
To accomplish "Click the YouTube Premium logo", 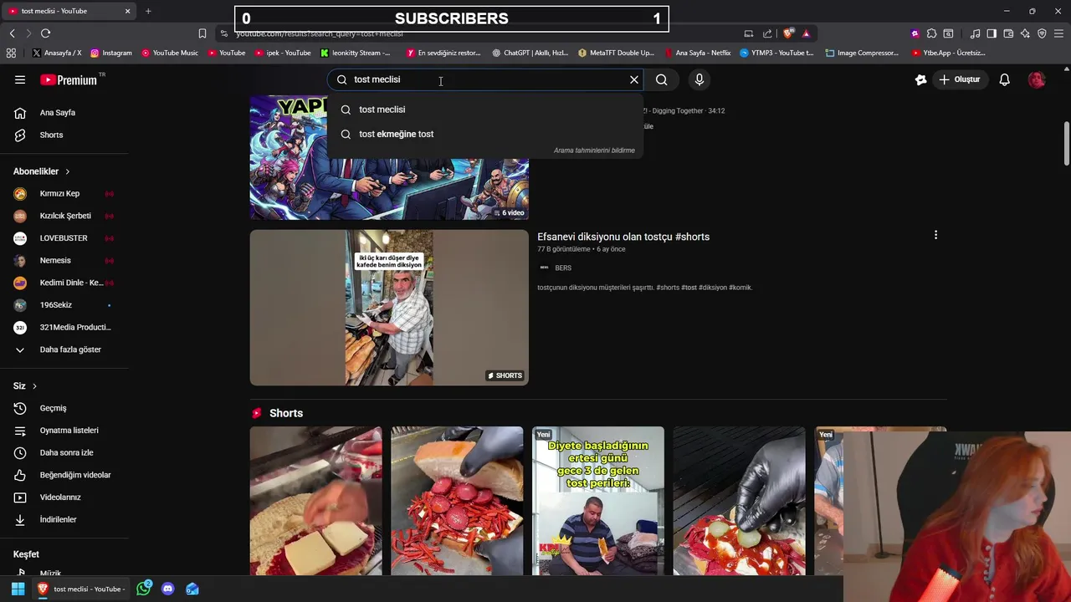I will click(x=69, y=80).
